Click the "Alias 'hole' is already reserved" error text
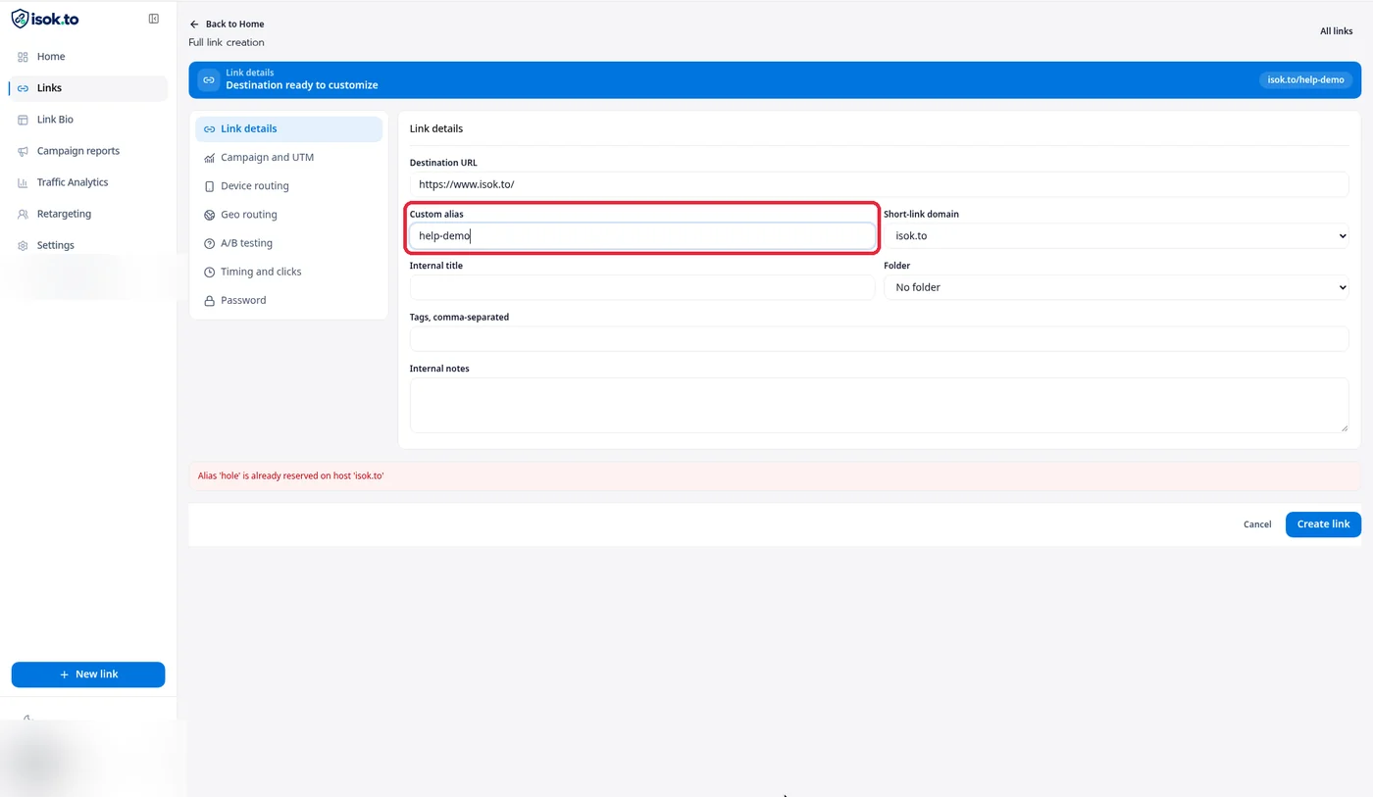This screenshot has width=1373, height=797. tap(290, 476)
